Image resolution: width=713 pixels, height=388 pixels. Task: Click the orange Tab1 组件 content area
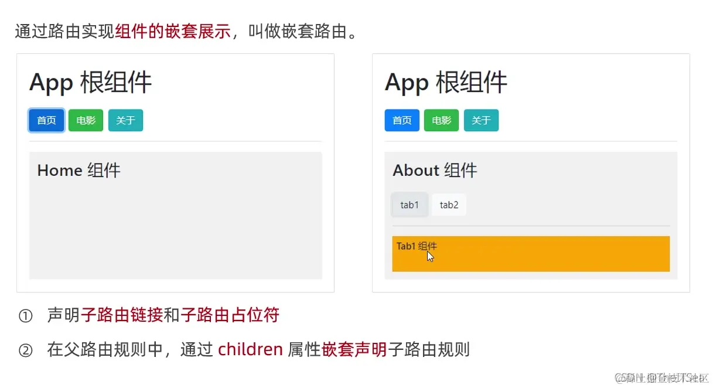click(530, 254)
